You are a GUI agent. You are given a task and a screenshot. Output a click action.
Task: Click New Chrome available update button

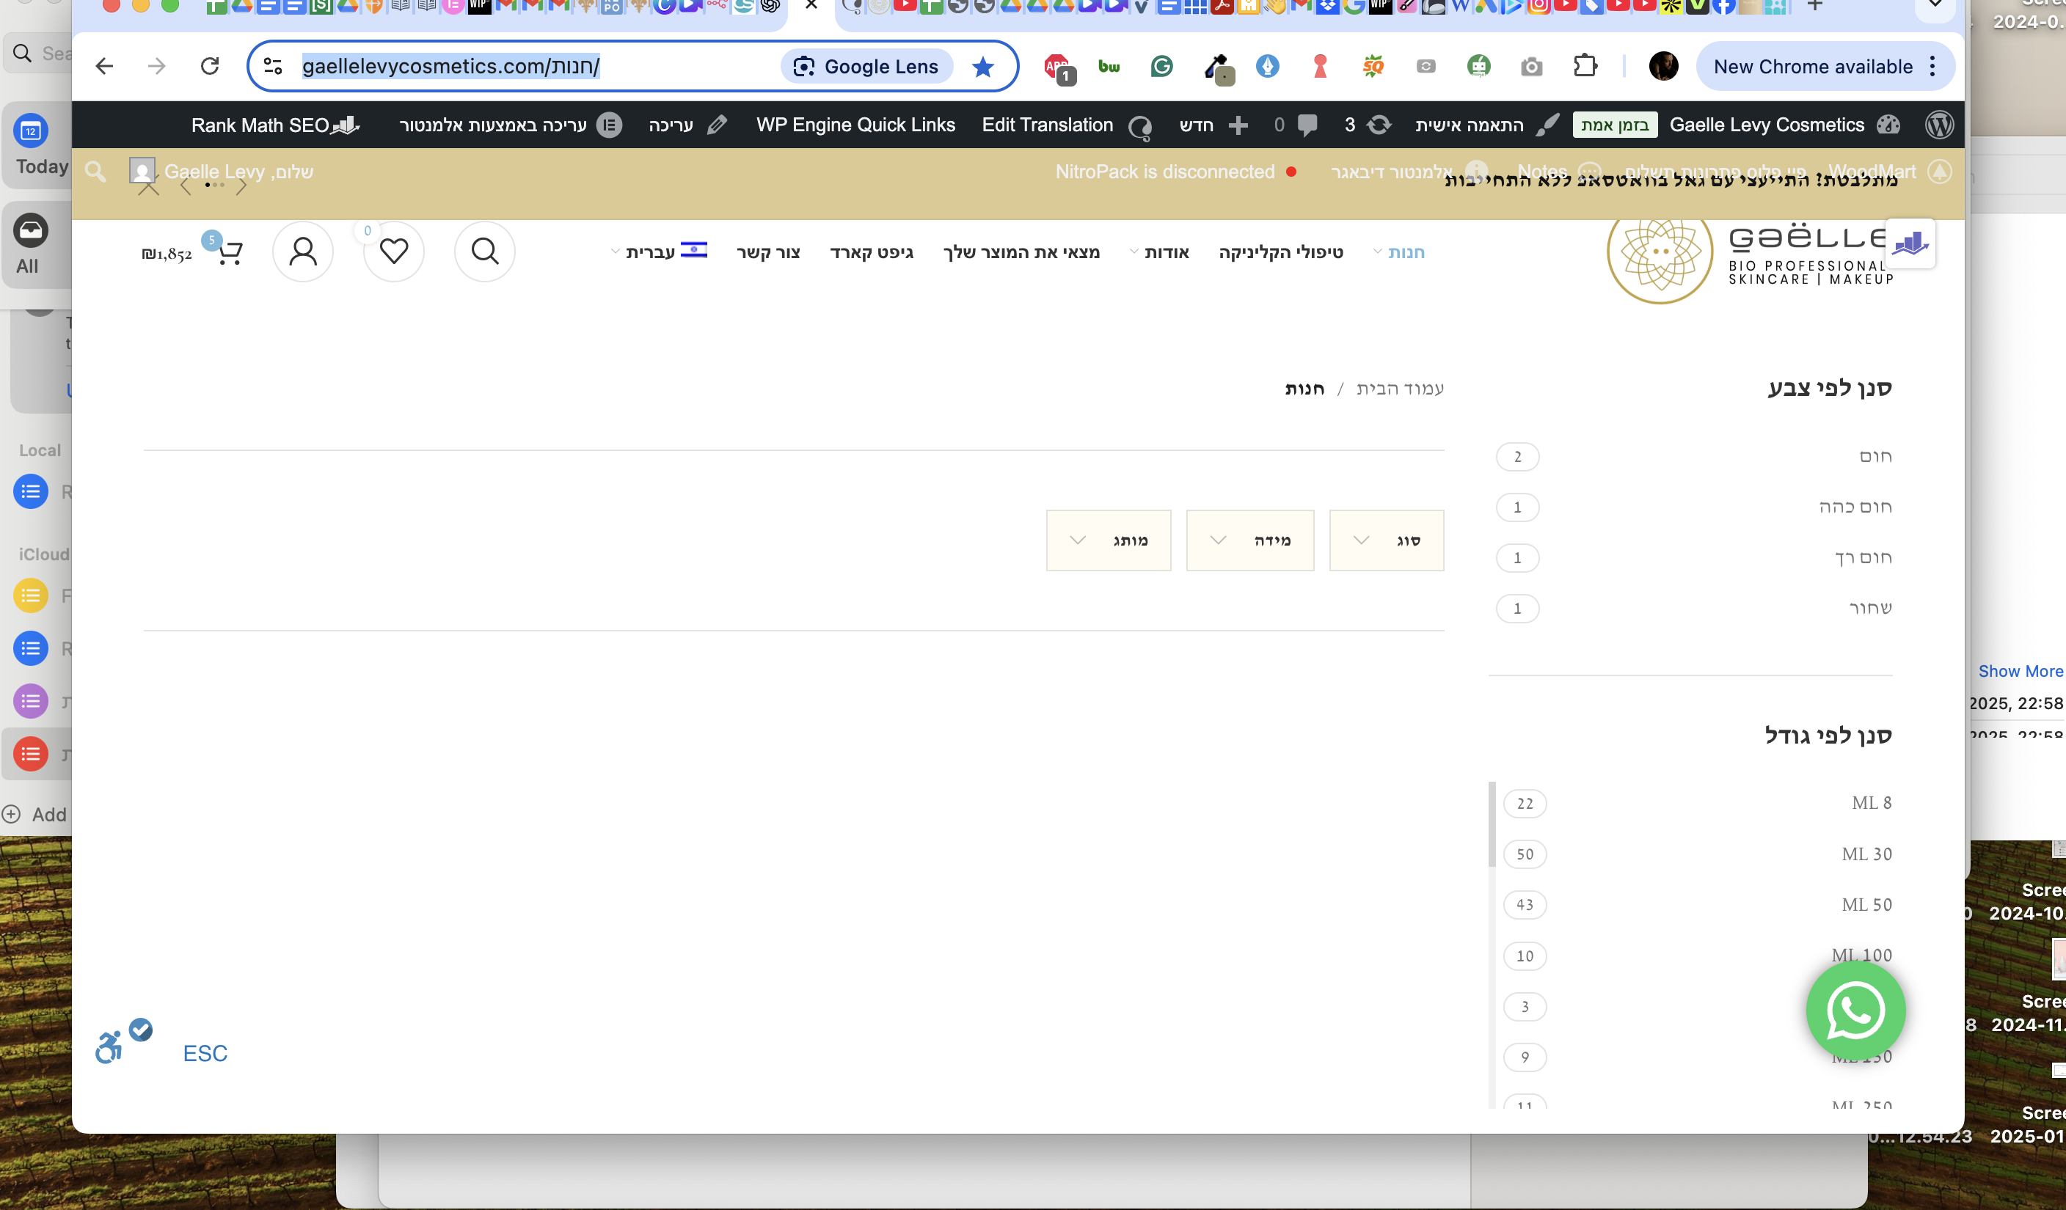click(1813, 66)
